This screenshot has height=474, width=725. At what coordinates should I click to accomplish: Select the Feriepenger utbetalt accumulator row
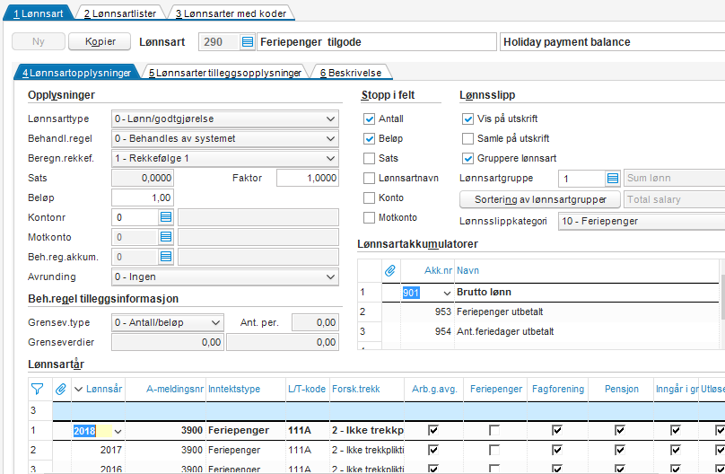point(539,312)
